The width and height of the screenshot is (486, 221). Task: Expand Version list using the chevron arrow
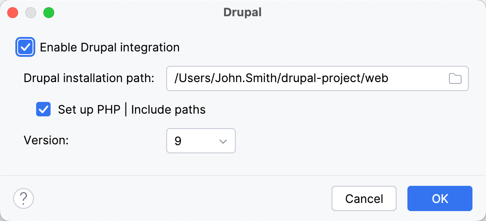[x=223, y=141]
